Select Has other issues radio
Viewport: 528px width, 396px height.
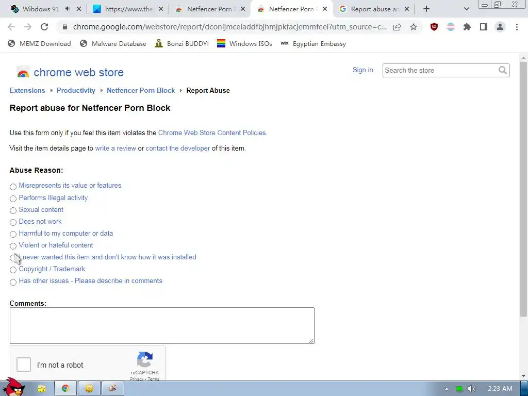tap(13, 282)
